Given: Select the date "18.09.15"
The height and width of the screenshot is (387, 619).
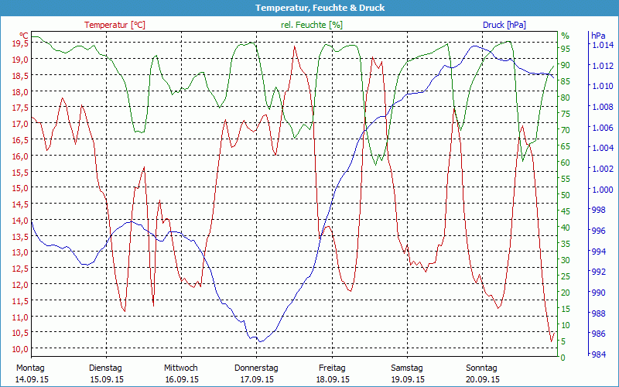Looking at the screenshot, I should (x=333, y=379).
